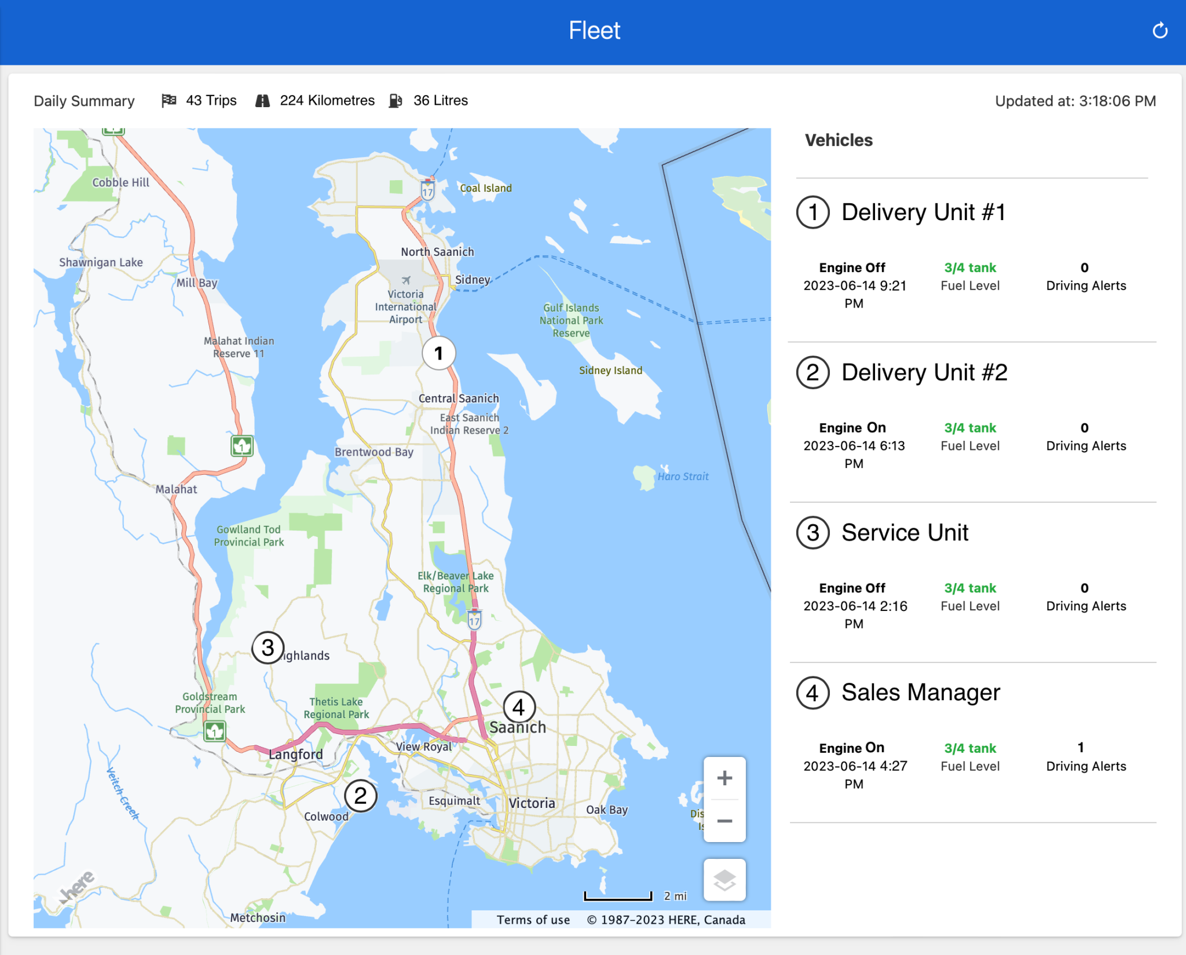Click the Victoria city label on map
The image size is (1186, 955).
(x=532, y=803)
